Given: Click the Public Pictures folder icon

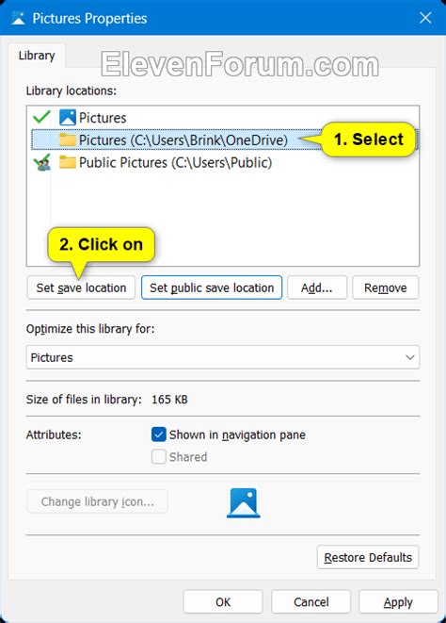Looking at the screenshot, I should click(x=68, y=162).
